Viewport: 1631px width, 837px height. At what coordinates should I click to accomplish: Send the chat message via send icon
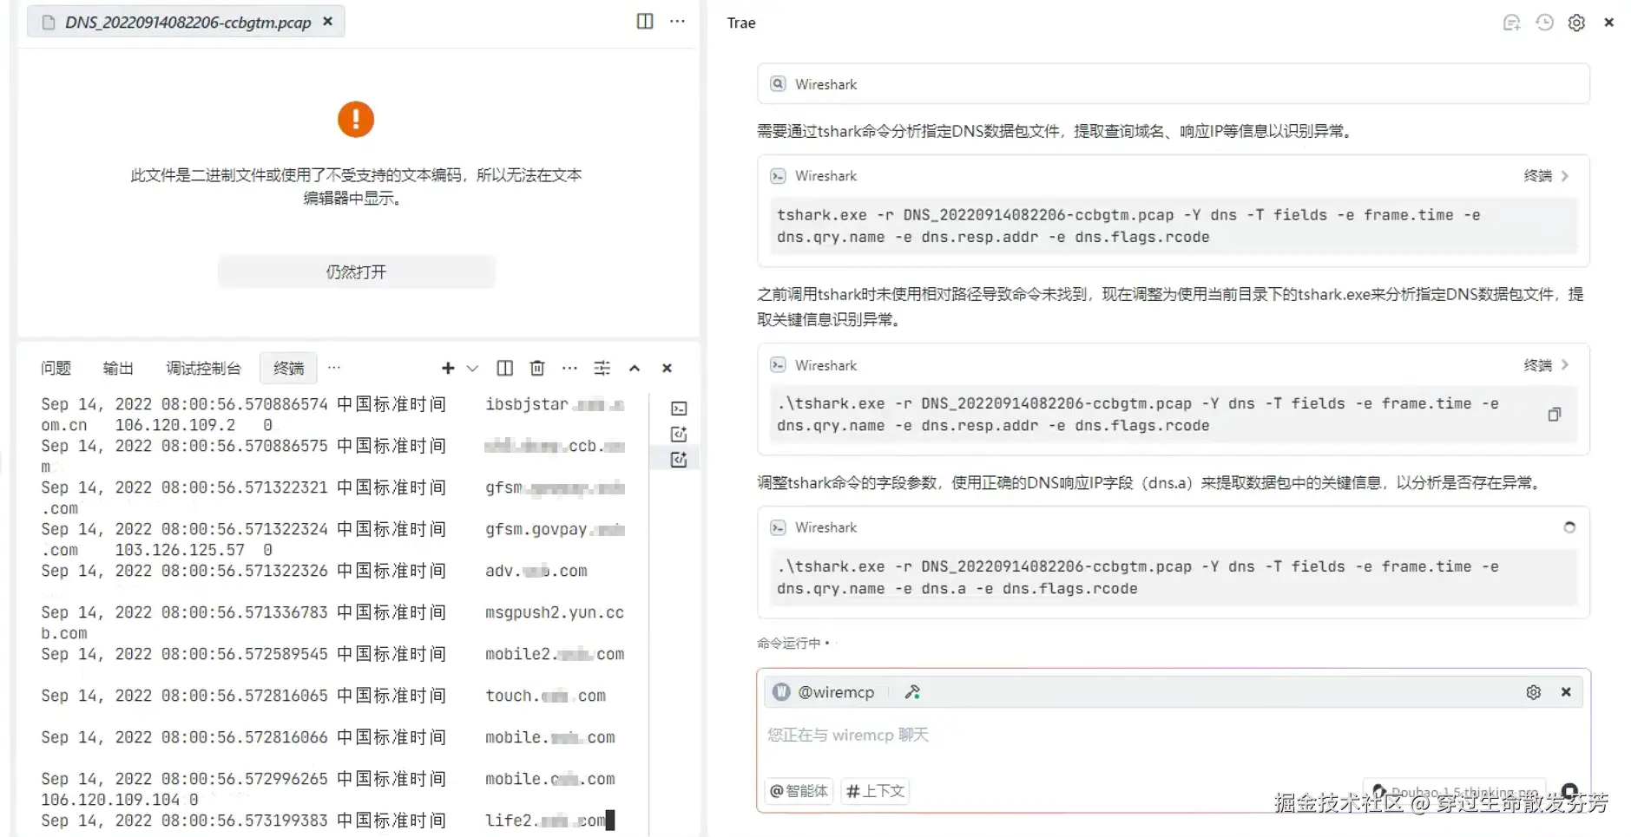pyautogui.click(x=1569, y=791)
